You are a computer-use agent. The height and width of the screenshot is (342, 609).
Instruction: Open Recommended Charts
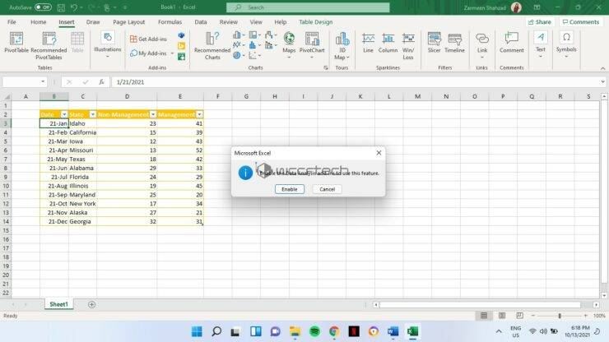(212, 46)
